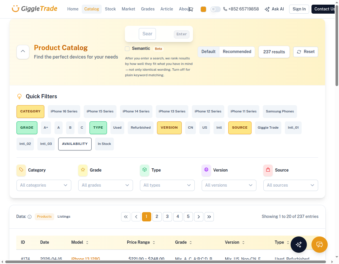Open the All categories dropdown
Image resolution: width=339 pixels, height=264 pixels.
point(44,185)
